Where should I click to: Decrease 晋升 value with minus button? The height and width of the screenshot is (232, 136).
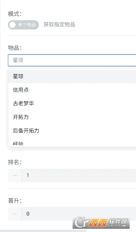[x=15, y=214]
